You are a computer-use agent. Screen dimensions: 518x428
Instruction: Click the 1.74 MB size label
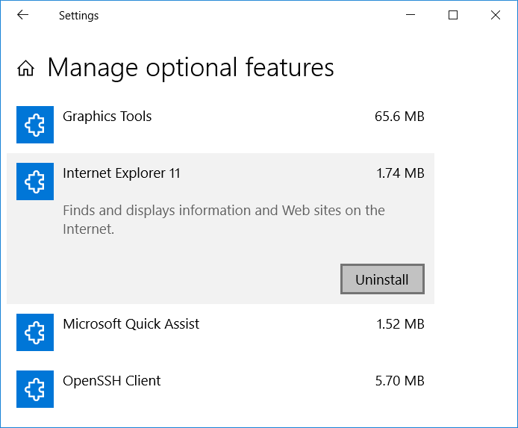(x=400, y=173)
